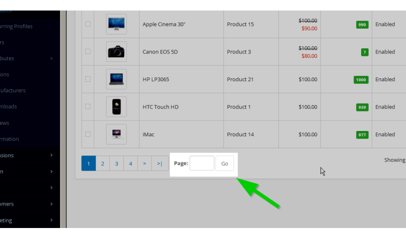Go to pagination page 4
This screenshot has height=239, width=406.
[x=130, y=163]
